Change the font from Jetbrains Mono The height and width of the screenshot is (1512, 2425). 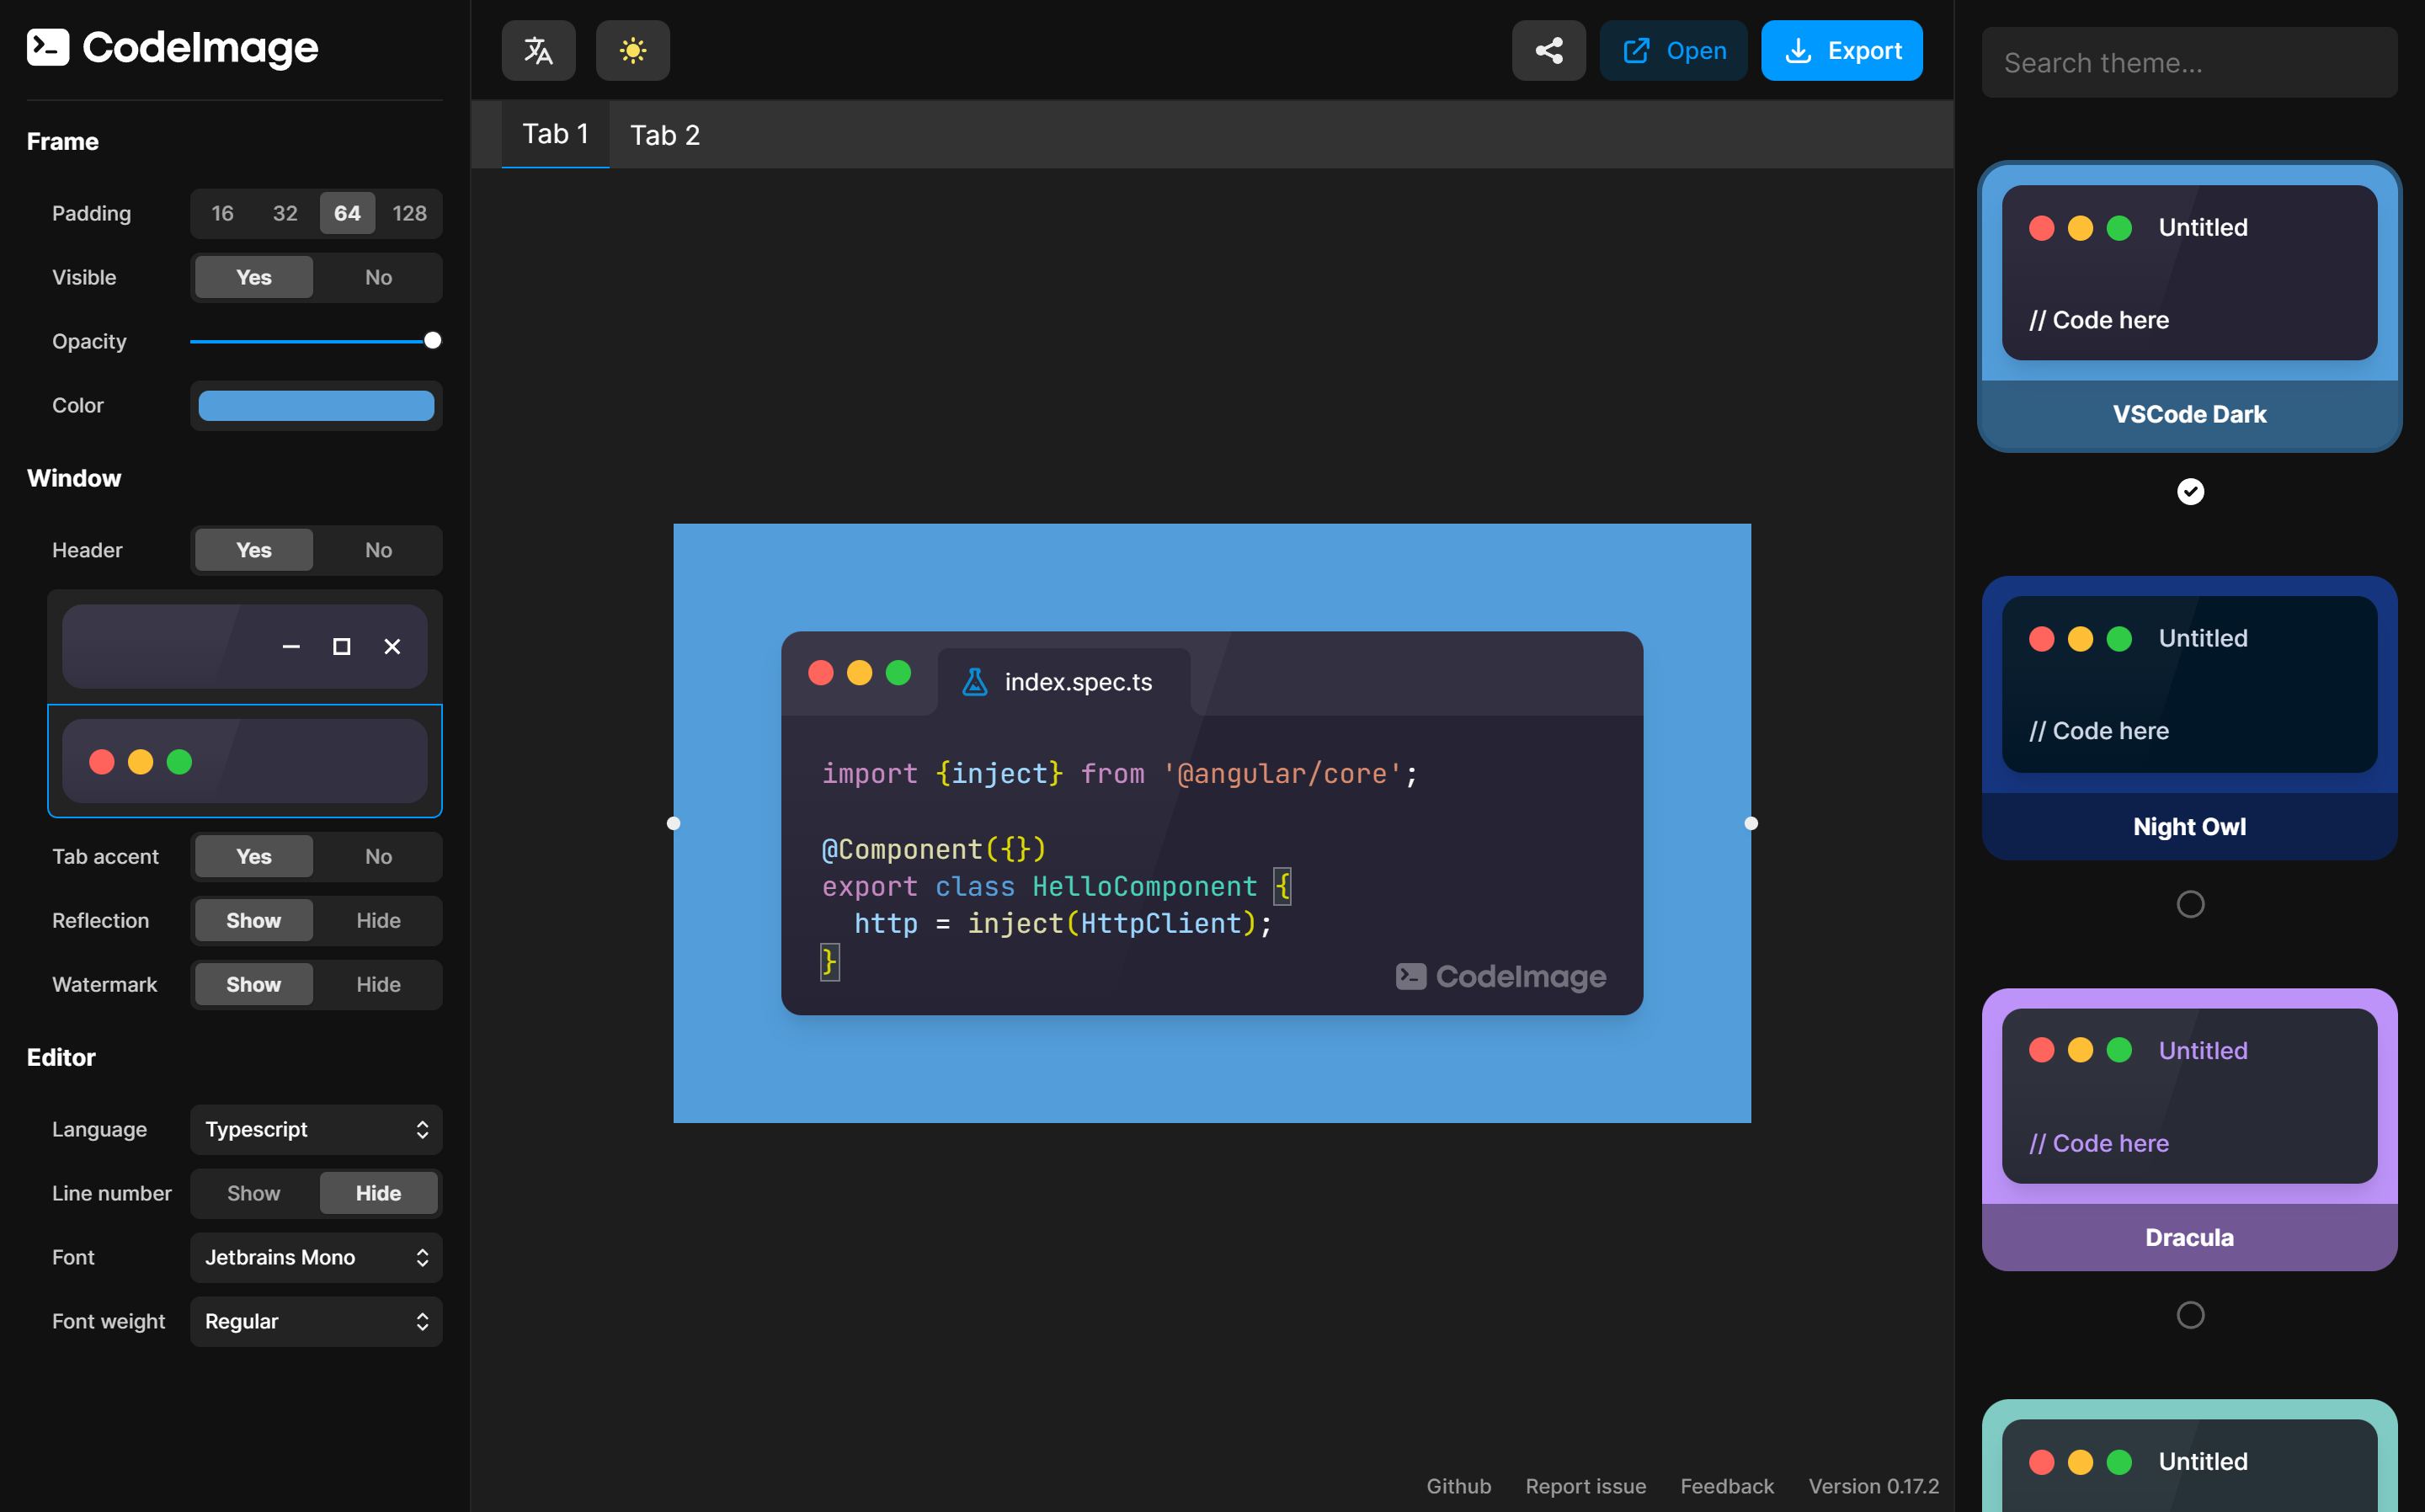pos(315,1257)
